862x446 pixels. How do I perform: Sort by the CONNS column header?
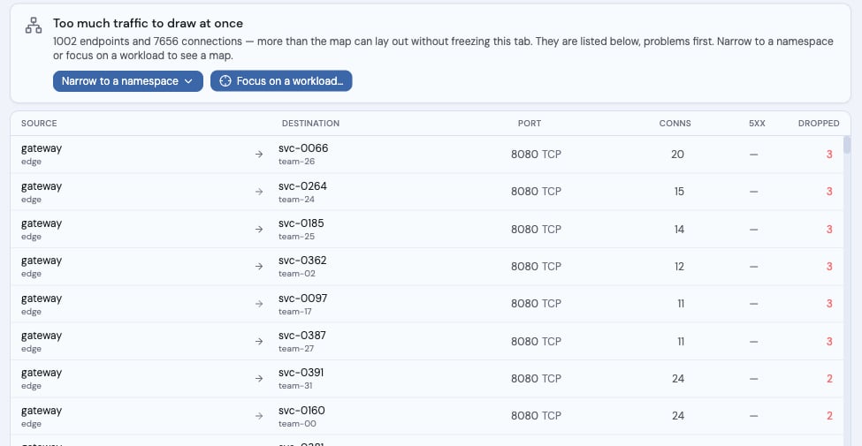click(675, 124)
